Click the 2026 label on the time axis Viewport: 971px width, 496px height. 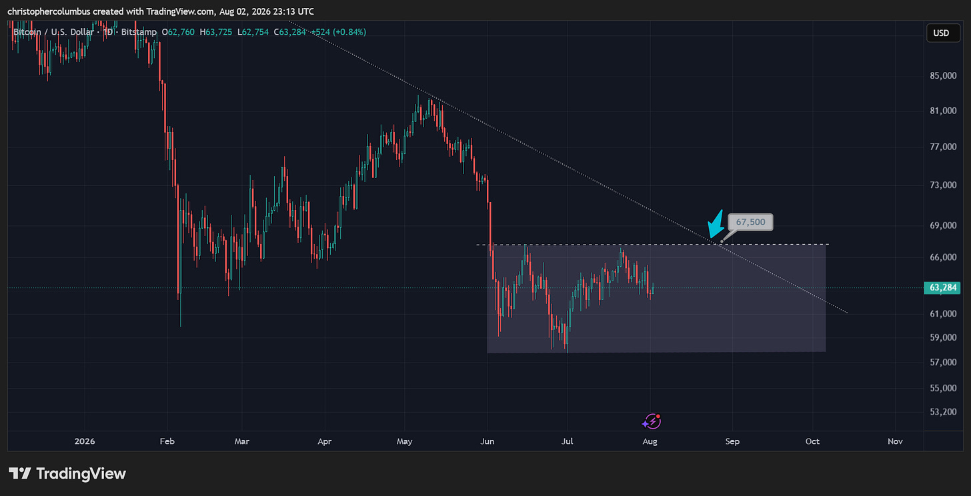pos(85,441)
